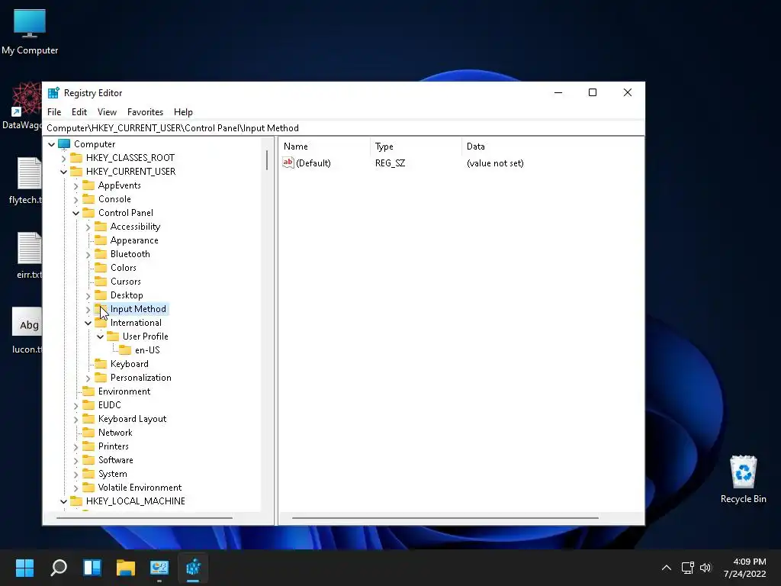Click the tree pane horizontal scrollbar
Viewport: 781px width, 586px height.
144,518
